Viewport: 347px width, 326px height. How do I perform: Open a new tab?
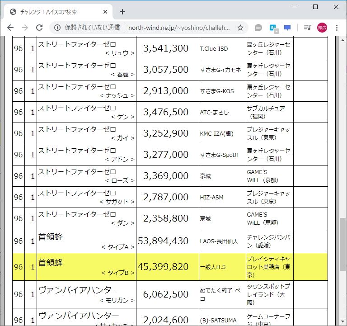tap(122, 12)
